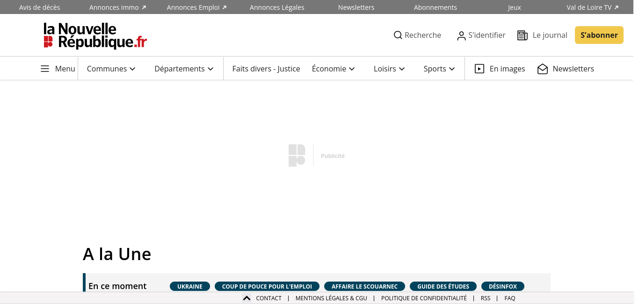The height and width of the screenshot is (304, 639).
Task: Click the Recherche text link
Action: (423, 35)
